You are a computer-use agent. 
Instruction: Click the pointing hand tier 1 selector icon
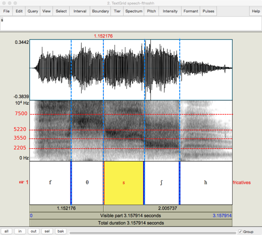pyautogui.click(x=22, y=182)
